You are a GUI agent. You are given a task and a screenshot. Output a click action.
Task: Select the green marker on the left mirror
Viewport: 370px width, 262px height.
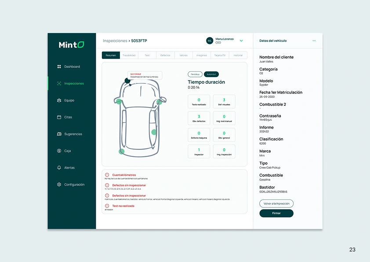119,102
